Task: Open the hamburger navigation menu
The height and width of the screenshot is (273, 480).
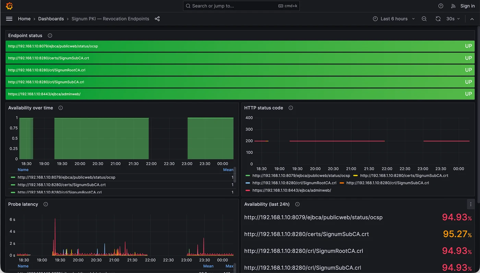Action: 9,19
